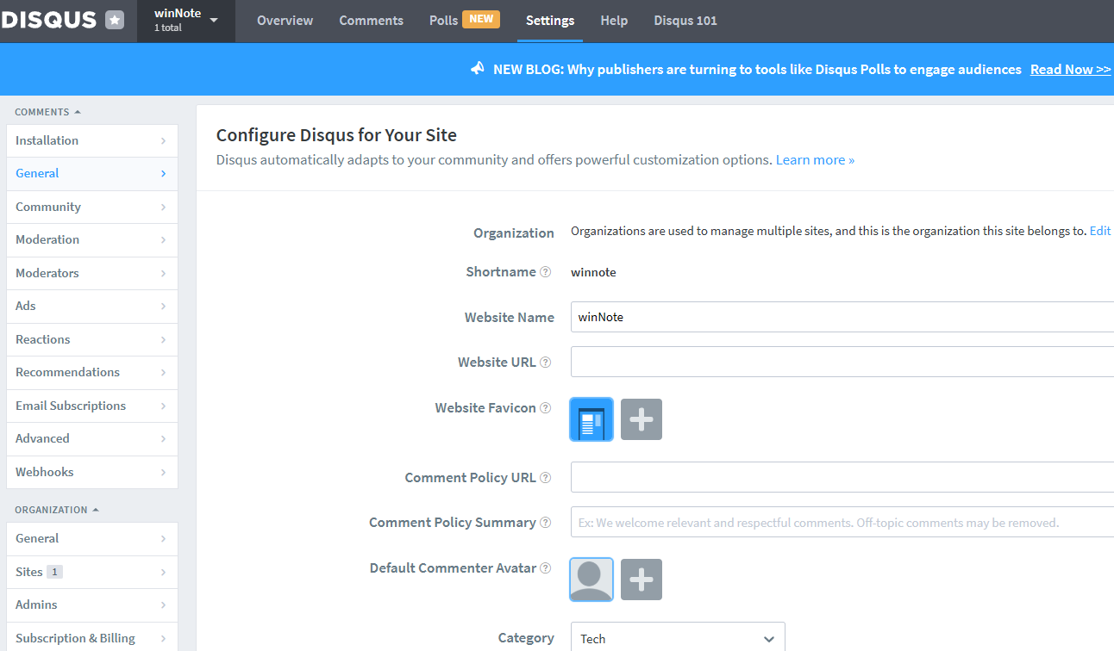Viewport: 1114px width, 651px height.
Task: Click the Read Now blog link
Action: 1070,69
